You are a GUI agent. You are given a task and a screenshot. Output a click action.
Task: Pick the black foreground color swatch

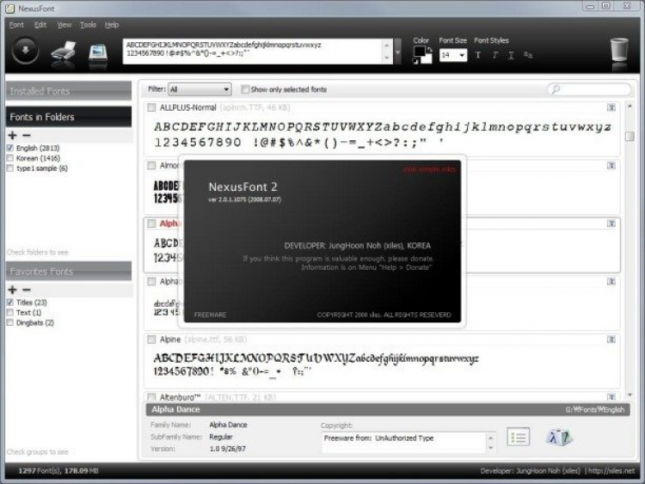(419, 51)
